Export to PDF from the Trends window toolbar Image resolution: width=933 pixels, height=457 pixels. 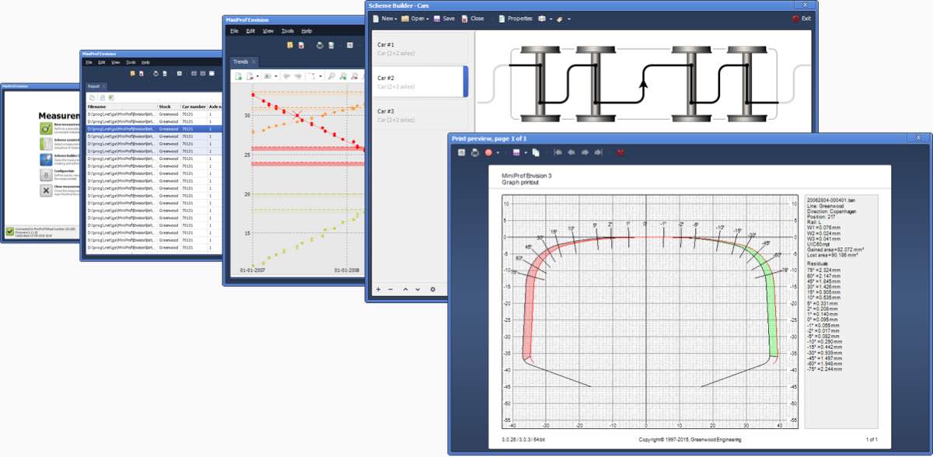point(249,76)
